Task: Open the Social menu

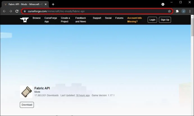Action: click(108, 18)
